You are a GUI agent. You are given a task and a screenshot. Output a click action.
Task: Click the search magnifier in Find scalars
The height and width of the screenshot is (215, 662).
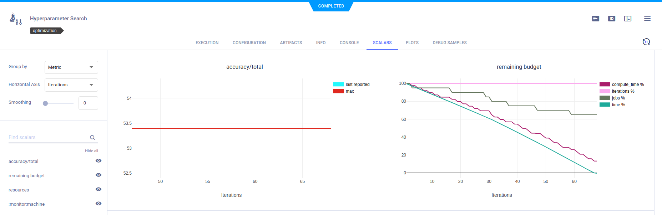(x=92, y=138)
